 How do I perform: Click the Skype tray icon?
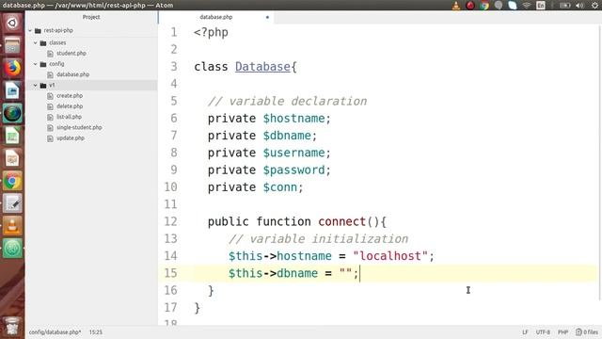click(513, 6)
